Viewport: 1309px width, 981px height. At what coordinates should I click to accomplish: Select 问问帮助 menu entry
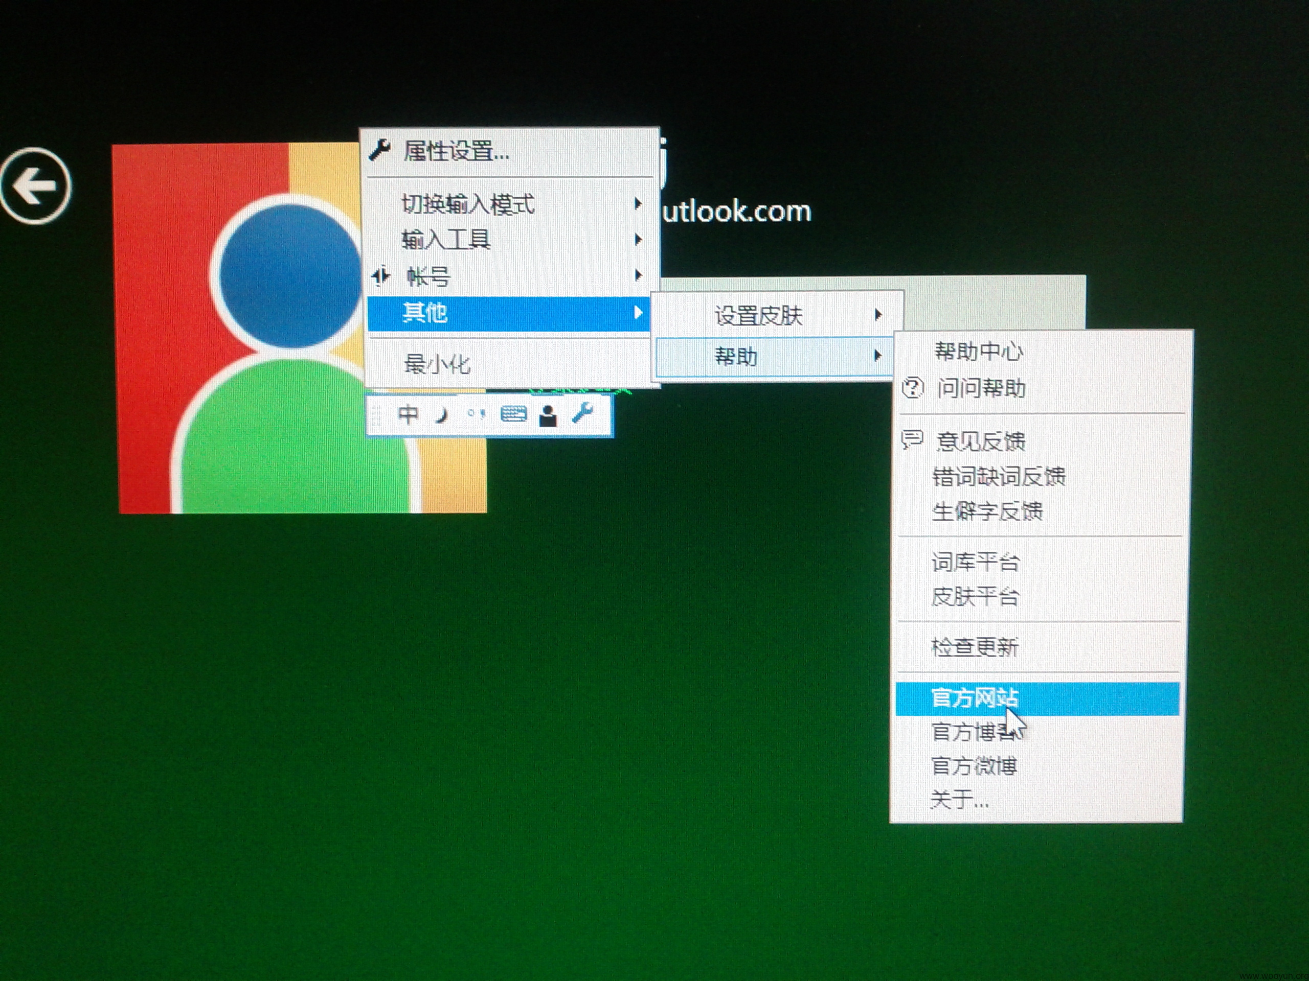click(1042, 388)
